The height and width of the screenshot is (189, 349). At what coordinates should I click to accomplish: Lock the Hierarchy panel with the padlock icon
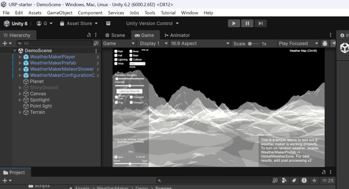tap(89, 35)
